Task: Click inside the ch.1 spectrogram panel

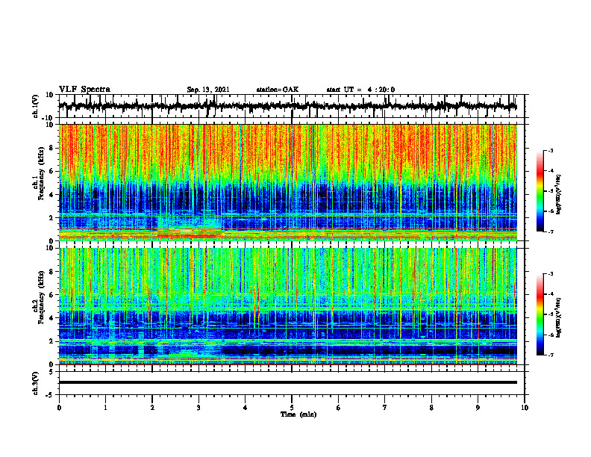Action: pos(287,182)
